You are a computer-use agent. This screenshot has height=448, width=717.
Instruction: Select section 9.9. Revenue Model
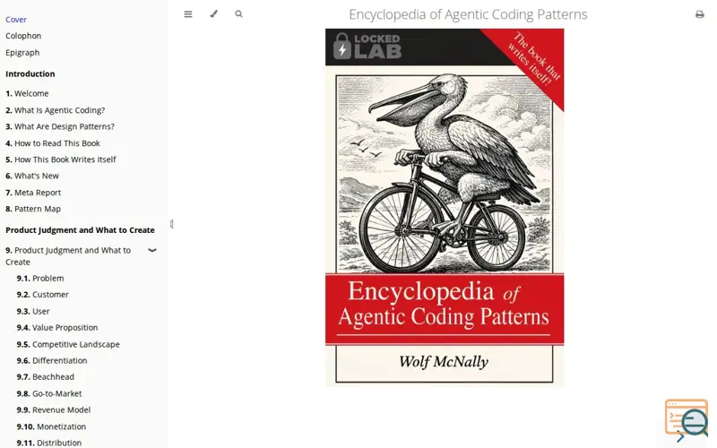tap(54, 410)
